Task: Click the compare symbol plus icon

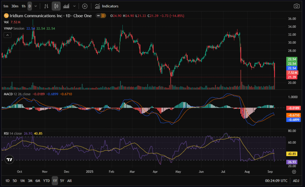Action: [x=85, y=6]
